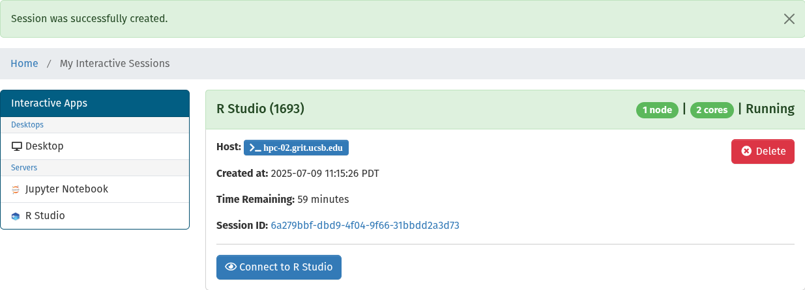The width and height of the screenshot is (805, 290).
Task: Click the 1 node badge
Action: (x=657, y=110)
